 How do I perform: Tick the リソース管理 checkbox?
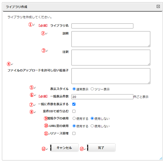coord(74,133)
